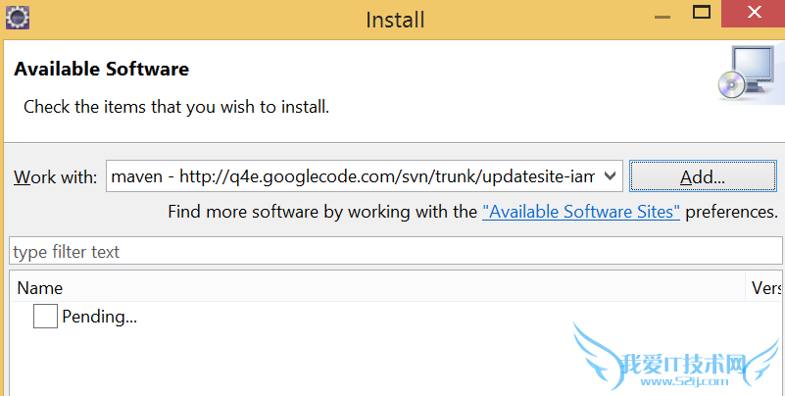The height and width of the screenshot is (396, 785).
Task: Open the Work with dropdown arrow
Action: click(611, 176)
